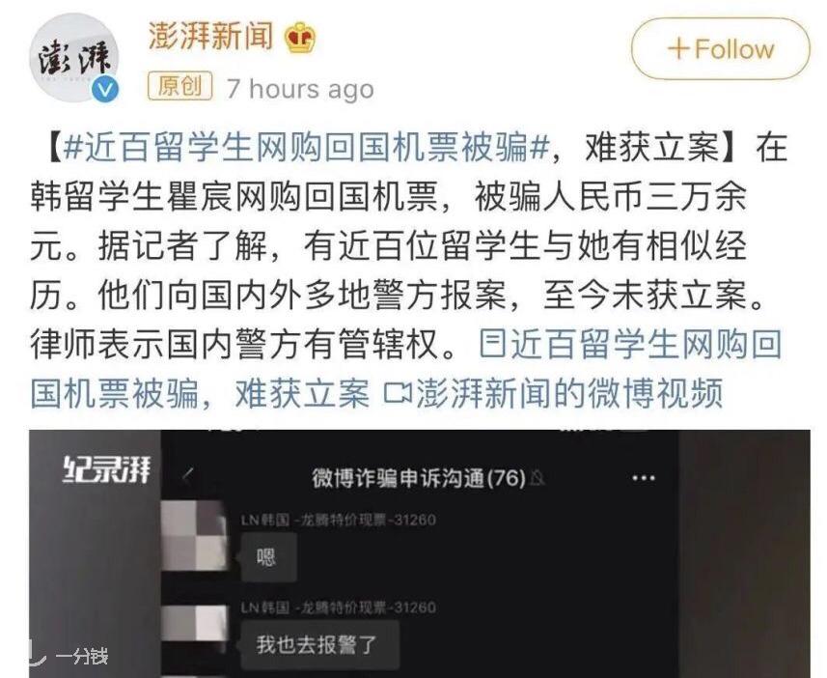Click the video camera icon before 澎湃新闻的微博视频
Viewport: 827px width, 678px height.
point(398,394)
